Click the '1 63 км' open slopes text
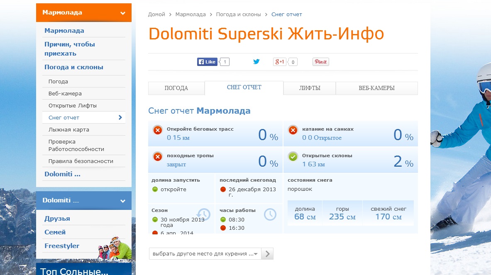491x275 pixels. 313,164
